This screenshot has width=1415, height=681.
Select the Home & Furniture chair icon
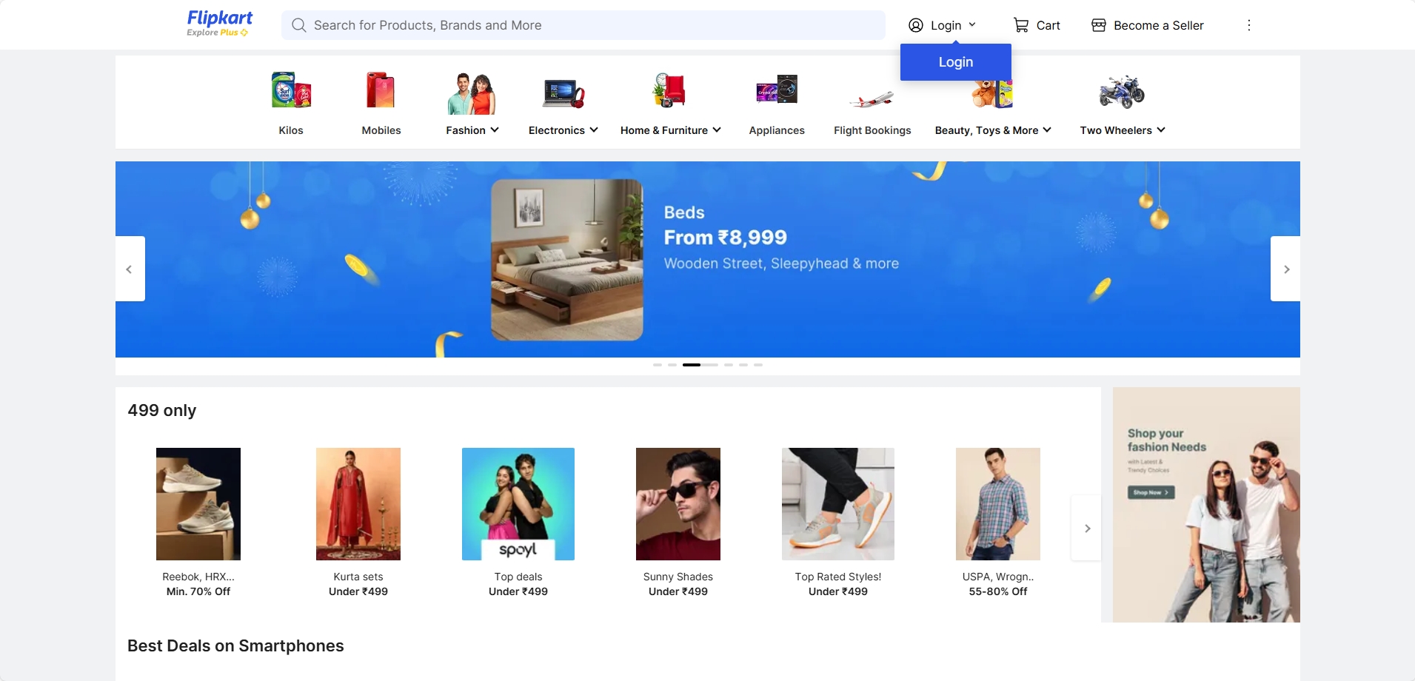click(x=670, y=91)
